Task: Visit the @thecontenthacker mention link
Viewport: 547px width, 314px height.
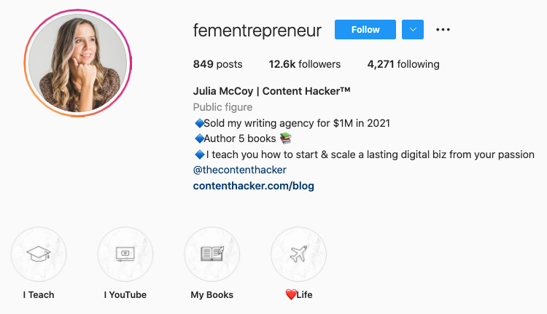Action: tap(240, 170)
